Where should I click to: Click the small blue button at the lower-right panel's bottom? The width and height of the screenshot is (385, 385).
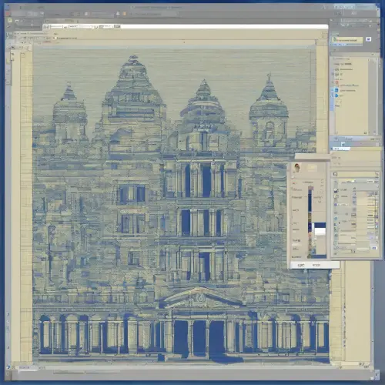coord(374,248)
